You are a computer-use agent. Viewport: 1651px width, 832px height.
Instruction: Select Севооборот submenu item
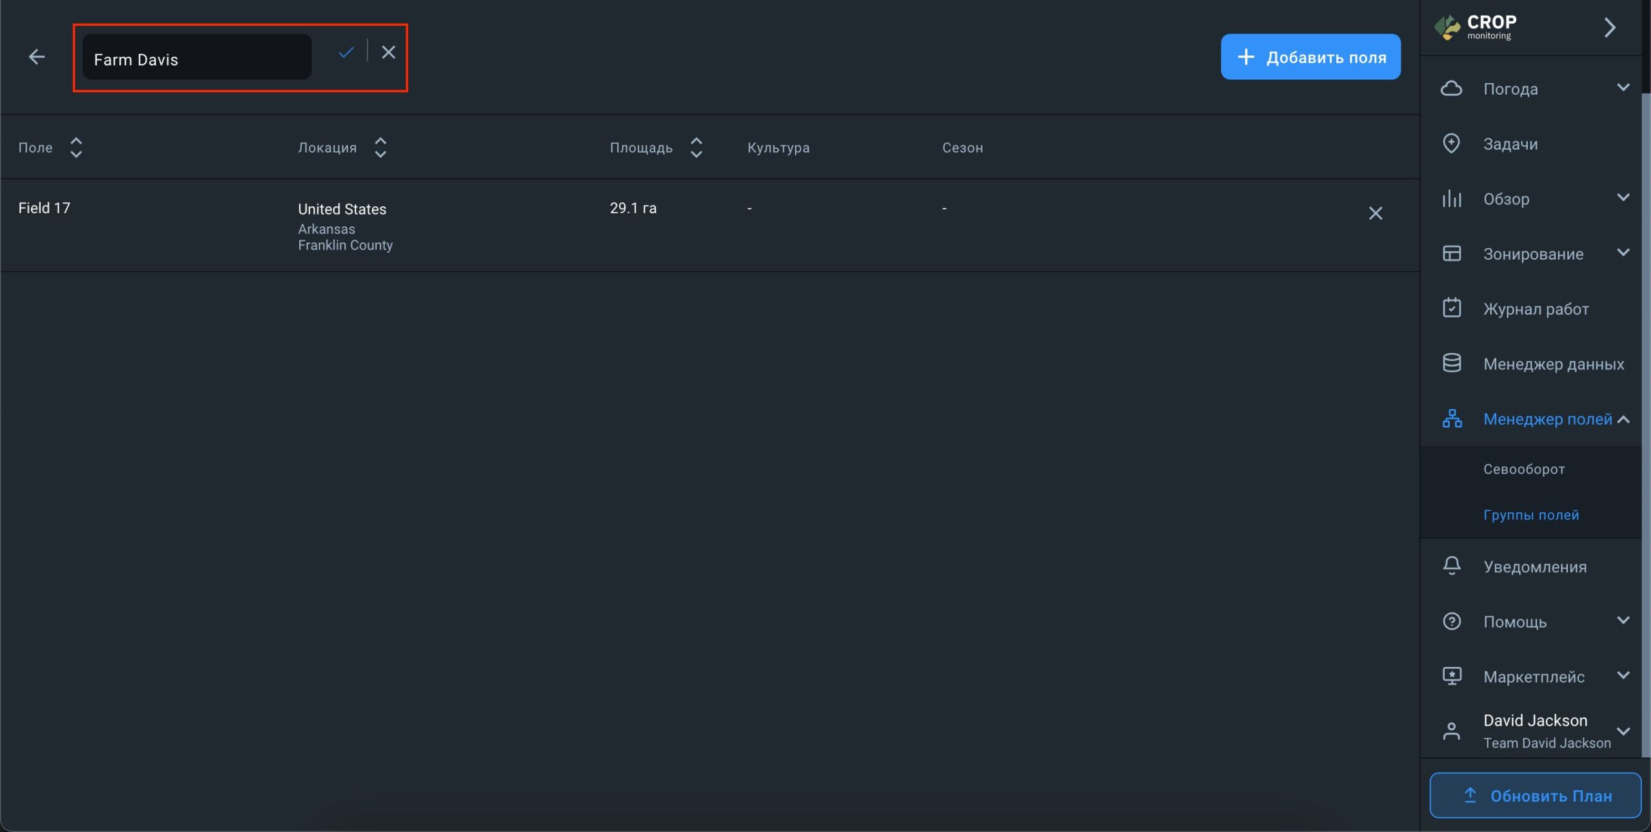(x=1523, y=469)
